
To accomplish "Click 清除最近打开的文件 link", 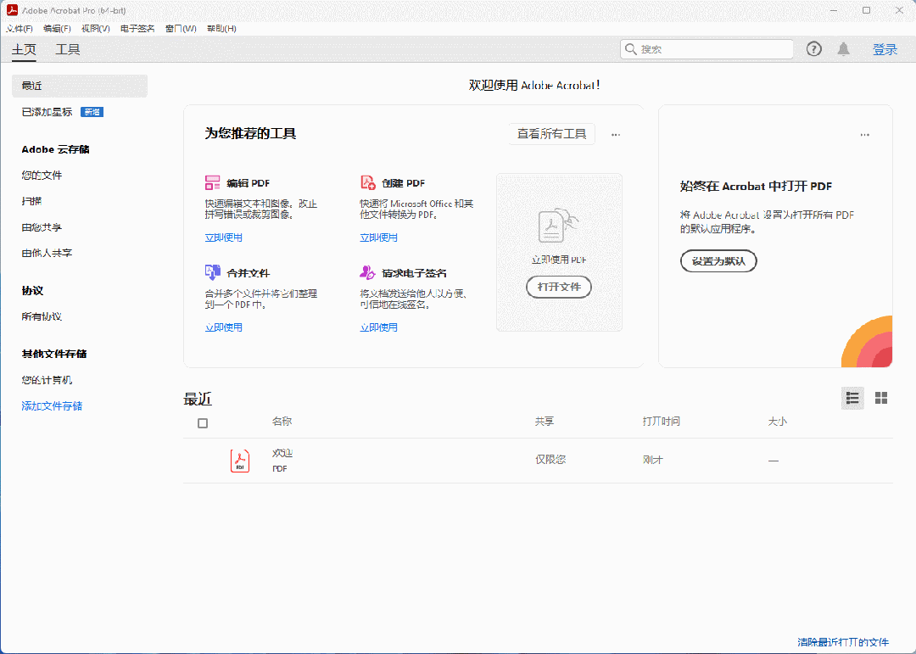I will 843,642.
